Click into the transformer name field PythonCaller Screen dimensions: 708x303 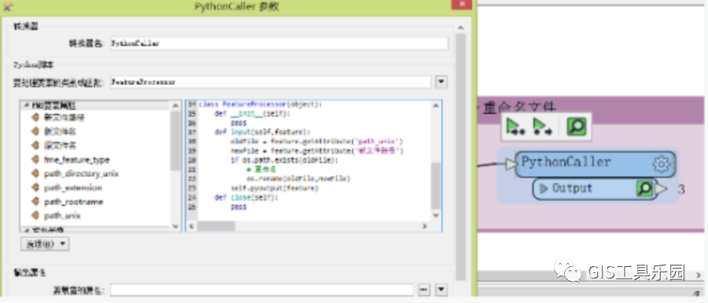point(279,44)
